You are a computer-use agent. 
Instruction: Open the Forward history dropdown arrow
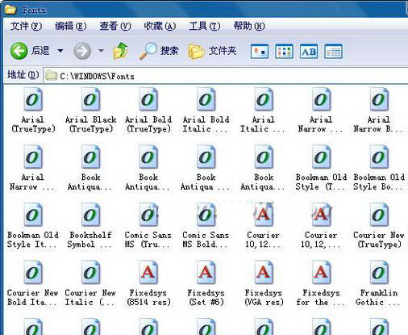101,51
